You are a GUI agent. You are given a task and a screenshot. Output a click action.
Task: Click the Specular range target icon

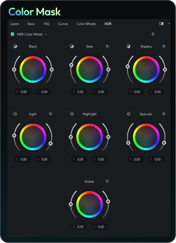(128, 114)
